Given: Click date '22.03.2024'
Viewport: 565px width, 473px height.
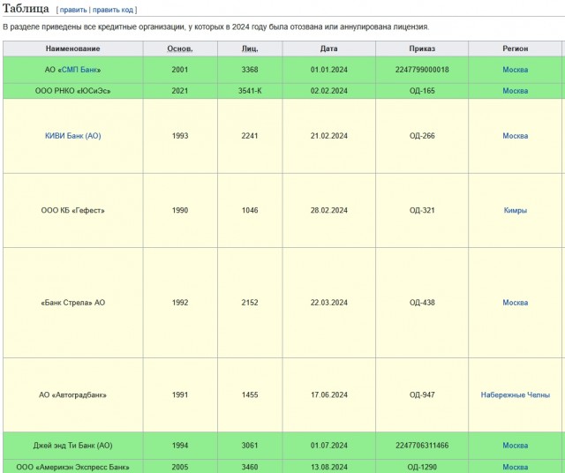Looking at the screenshot, I should [x=329, y=303].
